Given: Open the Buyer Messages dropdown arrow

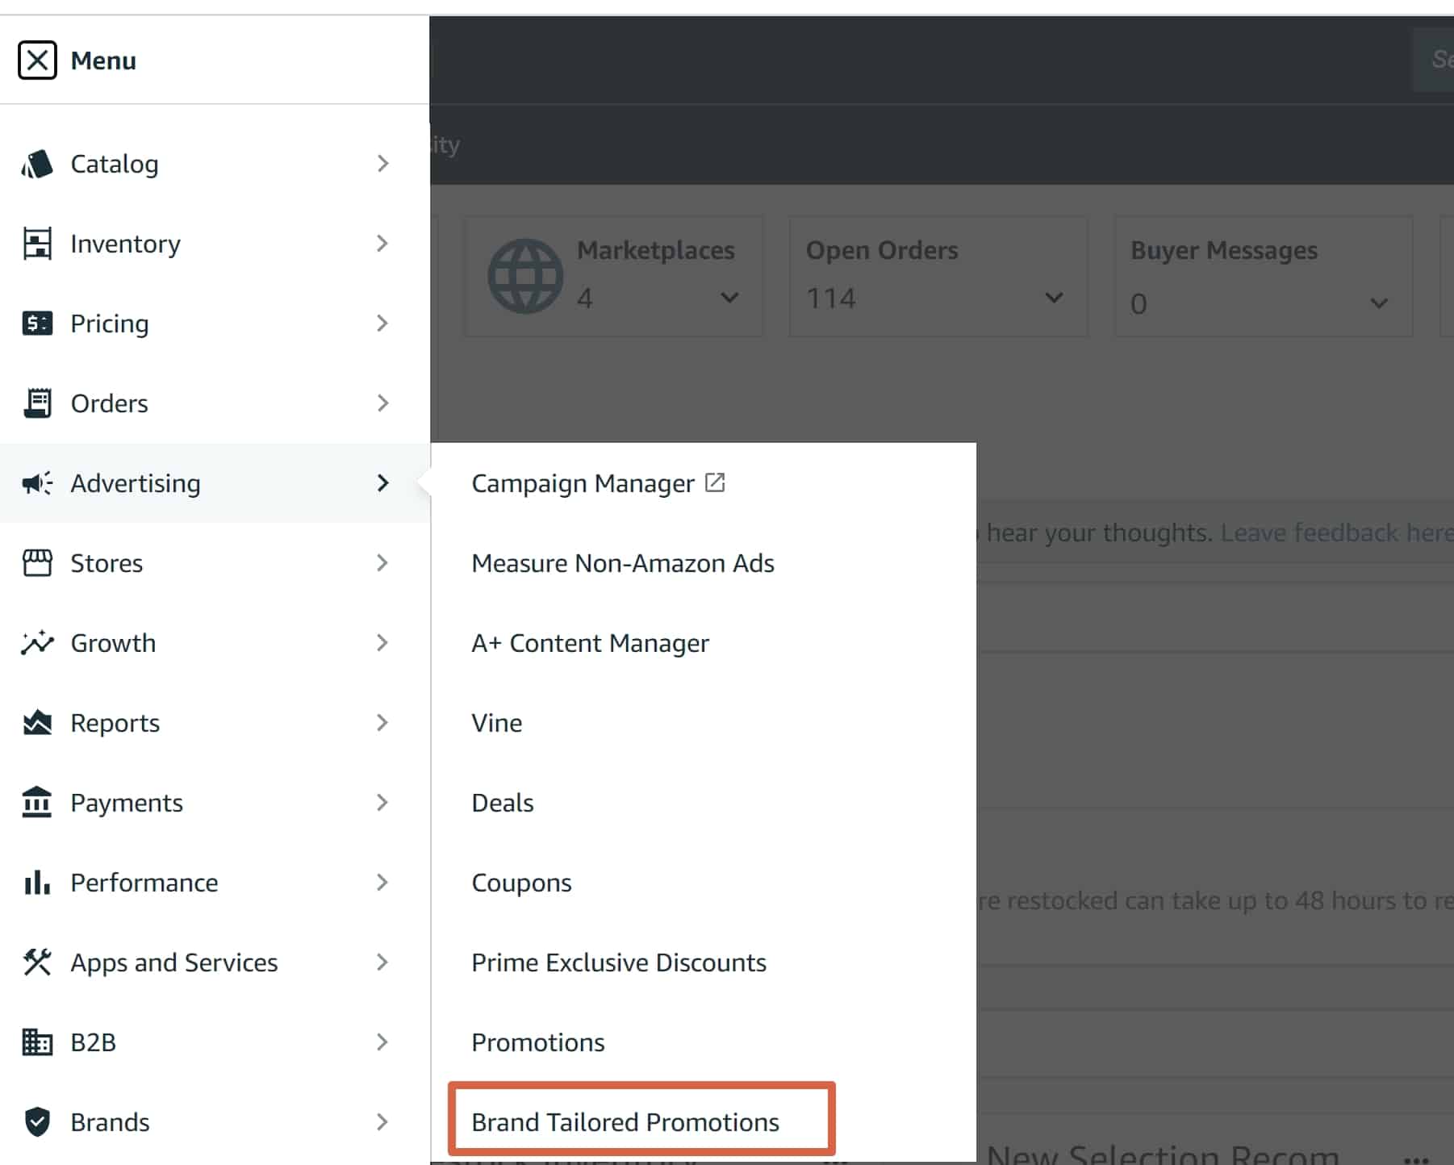Looking at the screenshot, I should pos(1379,303).
